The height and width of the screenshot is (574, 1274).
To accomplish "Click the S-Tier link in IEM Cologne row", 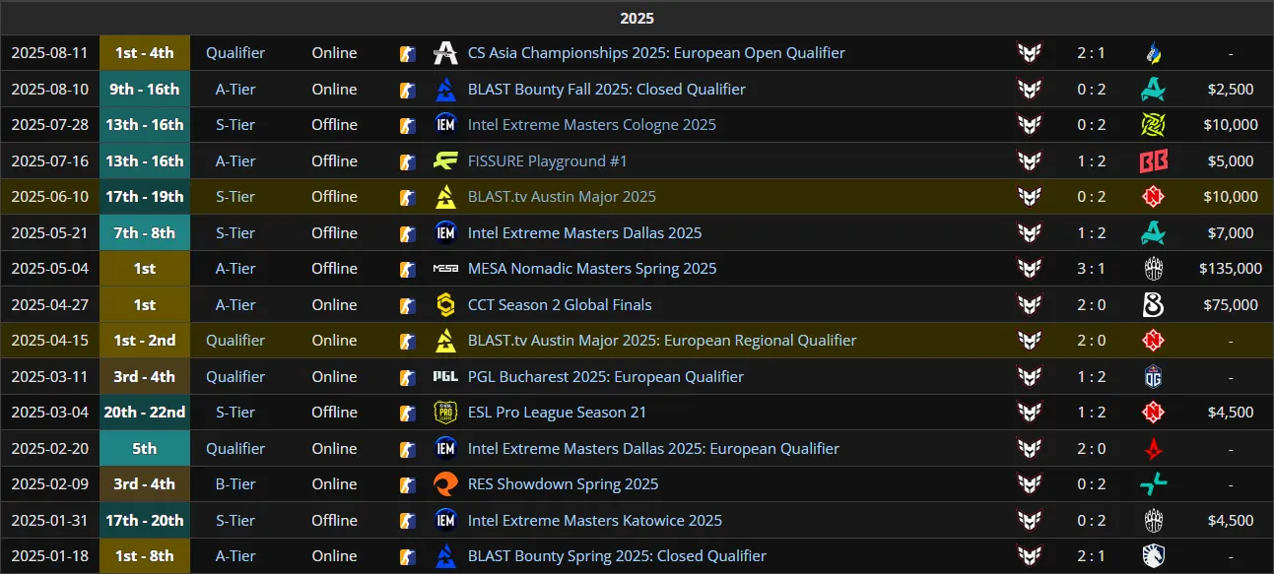I will 235,125.
